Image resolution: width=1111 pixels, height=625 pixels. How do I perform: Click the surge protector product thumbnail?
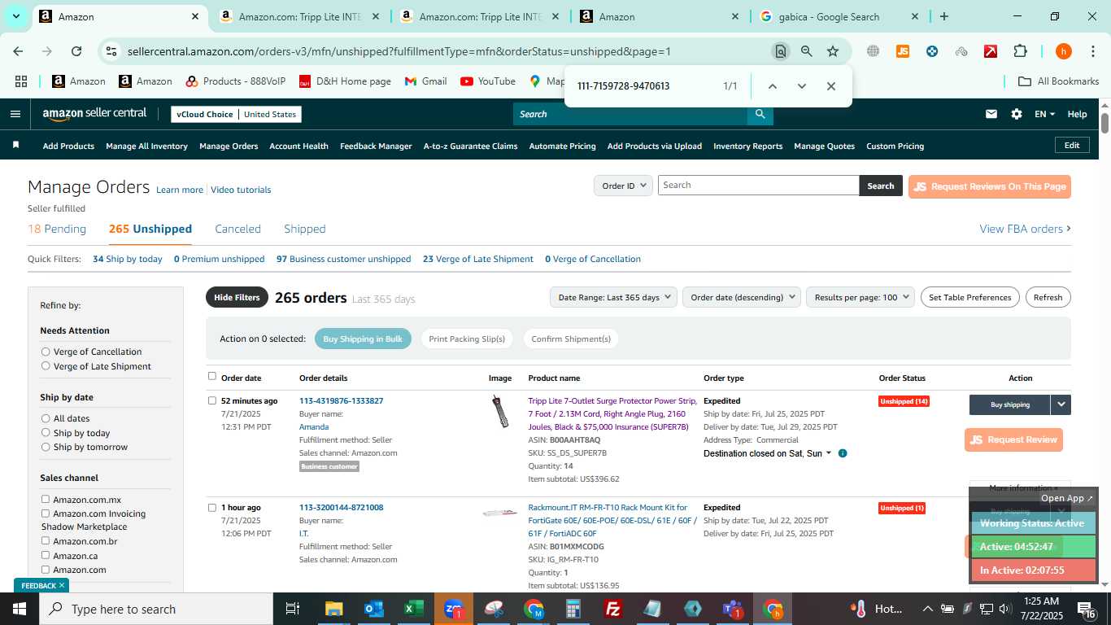click(x=500, y=411)
